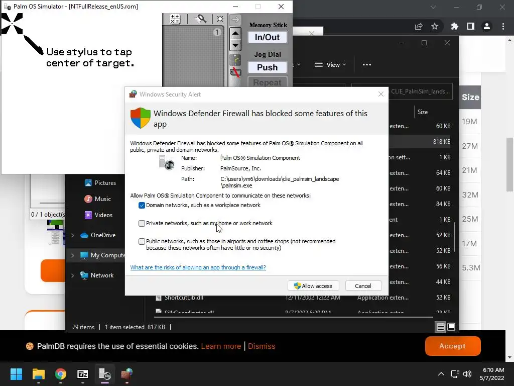
Task: Open File Explorer from the taskbar
Action: point(38,374)
